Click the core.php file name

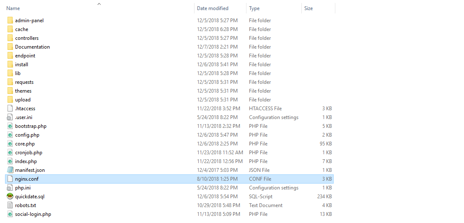[x=25, y=144]
